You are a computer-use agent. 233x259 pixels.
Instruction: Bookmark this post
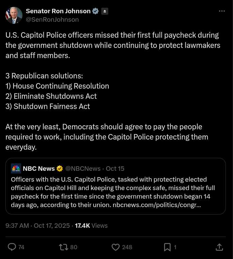[x=167, y=247]
